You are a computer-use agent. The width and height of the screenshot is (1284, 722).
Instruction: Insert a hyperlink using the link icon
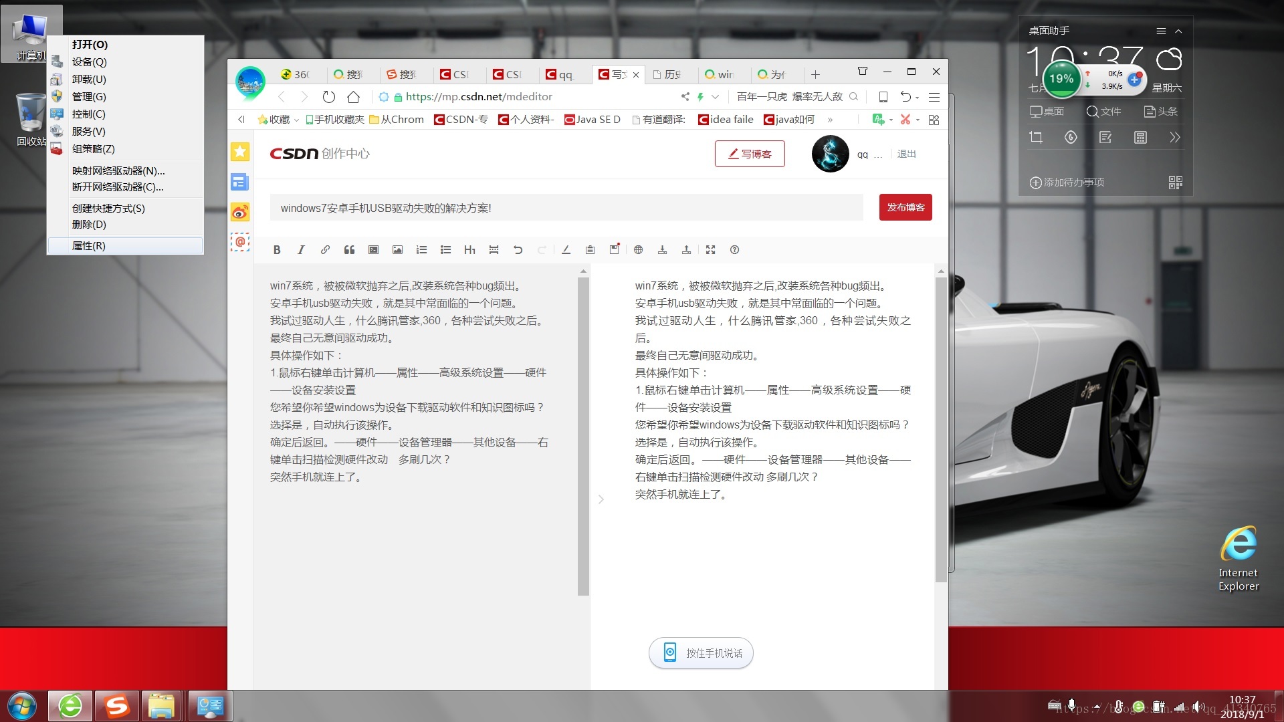pyautogui.click(x=325, y=250)
